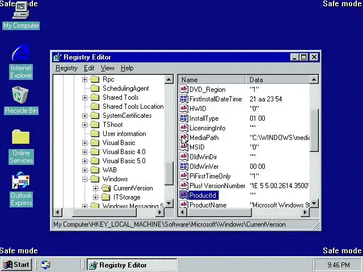Click the taskbar clock showing 9:46 PM
Viewport: 363px width, 272px height.
338,265
